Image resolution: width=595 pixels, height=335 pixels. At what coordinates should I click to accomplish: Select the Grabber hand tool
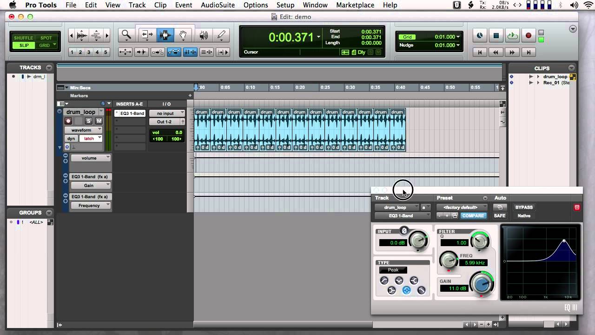pyautogui.click(x=183, y=35)
